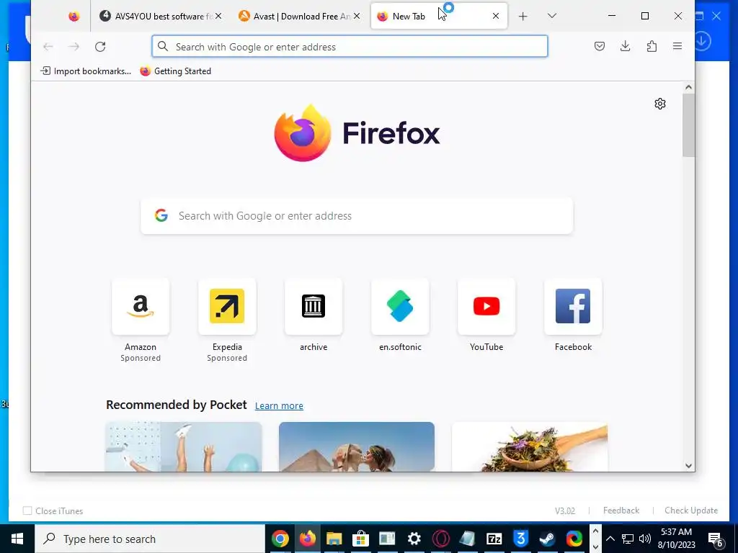Click the taskbar scroll down arrow
Viewport: 738px width, 553px height.
pos(595,547)
